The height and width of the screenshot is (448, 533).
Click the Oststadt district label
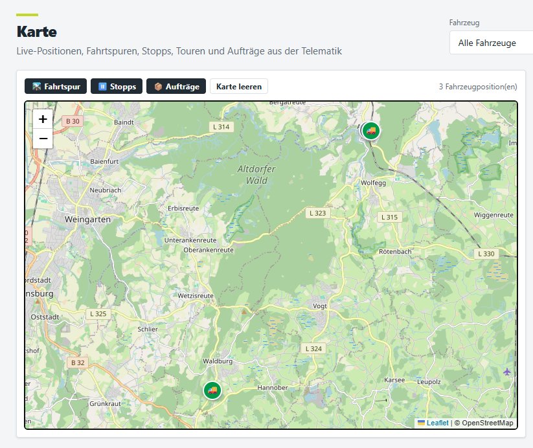(45, 317)
